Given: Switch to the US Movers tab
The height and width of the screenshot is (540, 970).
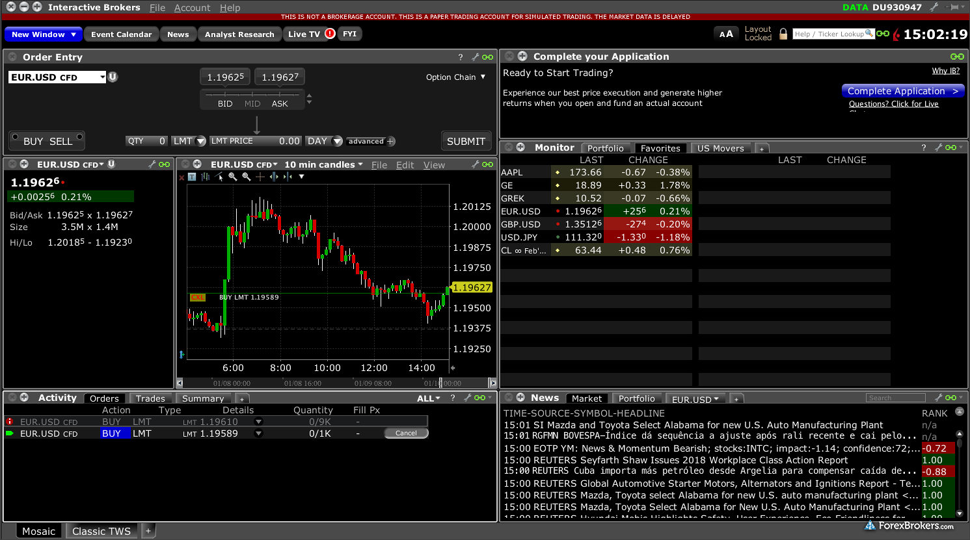Looking at the screenshot, I should click(720, 148).
